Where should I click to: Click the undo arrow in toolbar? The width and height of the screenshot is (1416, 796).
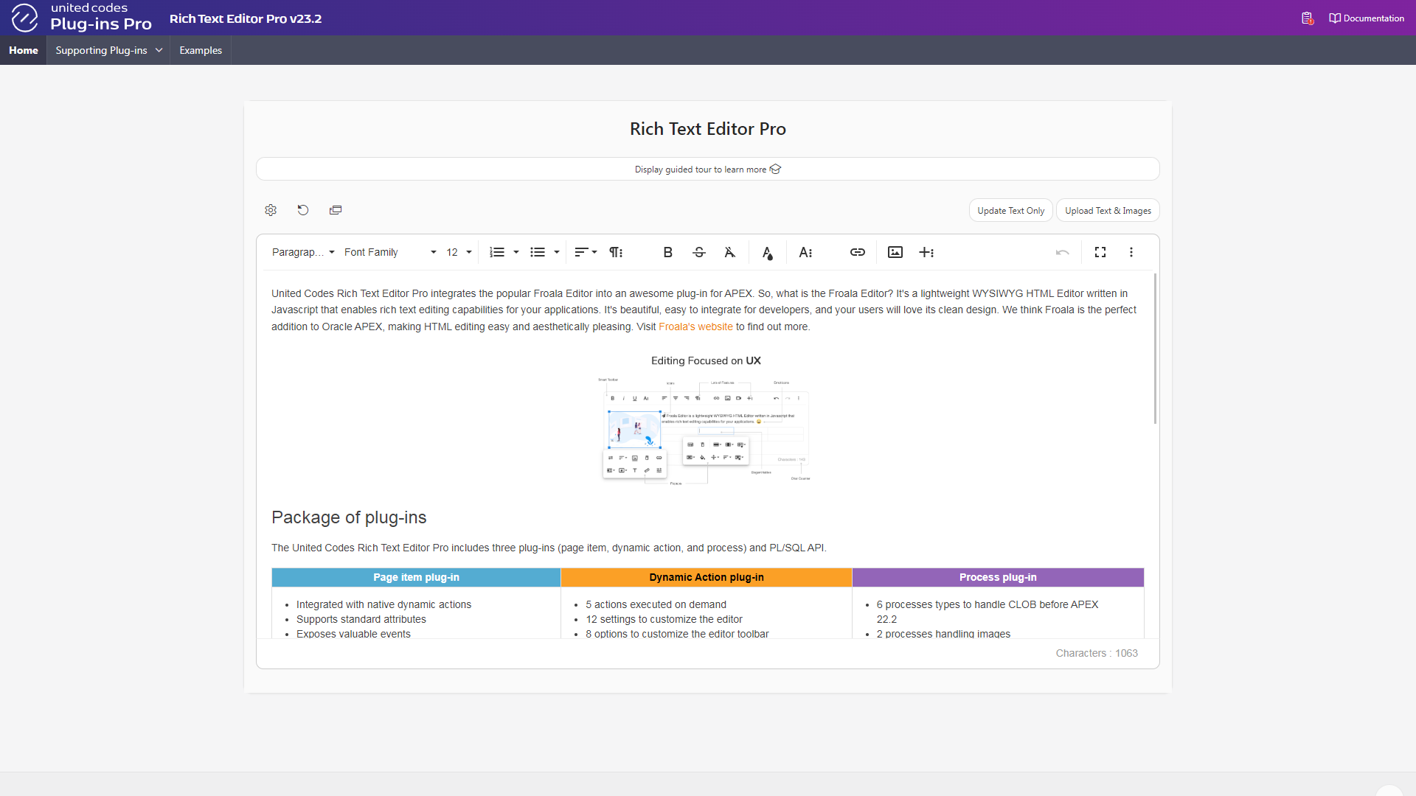1062,252
